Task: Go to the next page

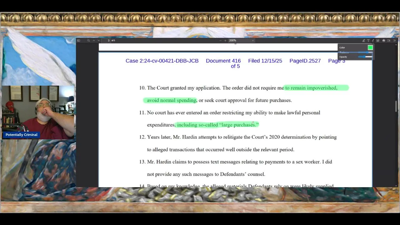Action: pos(99,40)
